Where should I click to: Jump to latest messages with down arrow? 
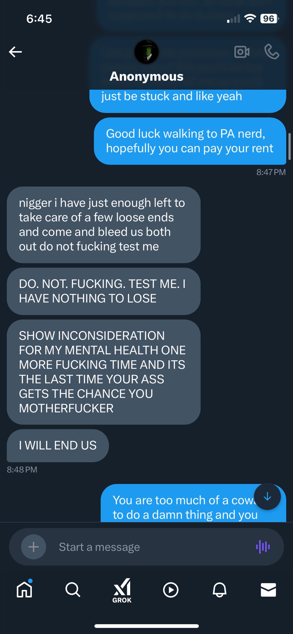coord(267,497)
